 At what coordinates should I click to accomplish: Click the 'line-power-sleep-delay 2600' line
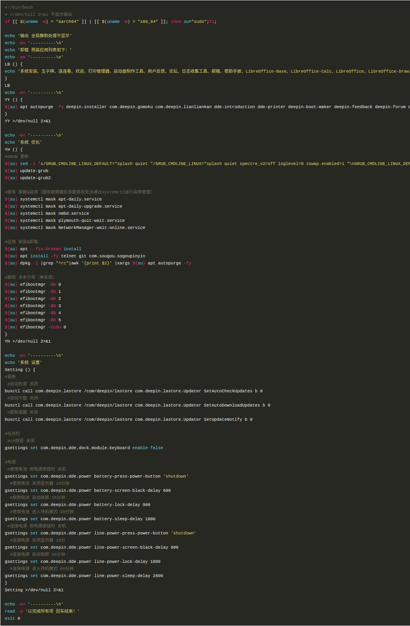point(84,576)
